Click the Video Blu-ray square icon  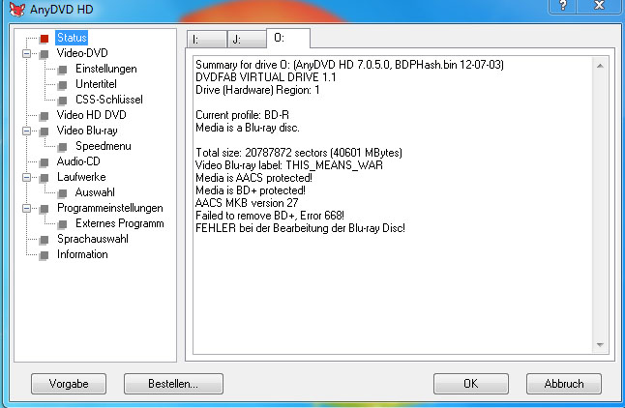pyautogui.click(x=45, y=131)
